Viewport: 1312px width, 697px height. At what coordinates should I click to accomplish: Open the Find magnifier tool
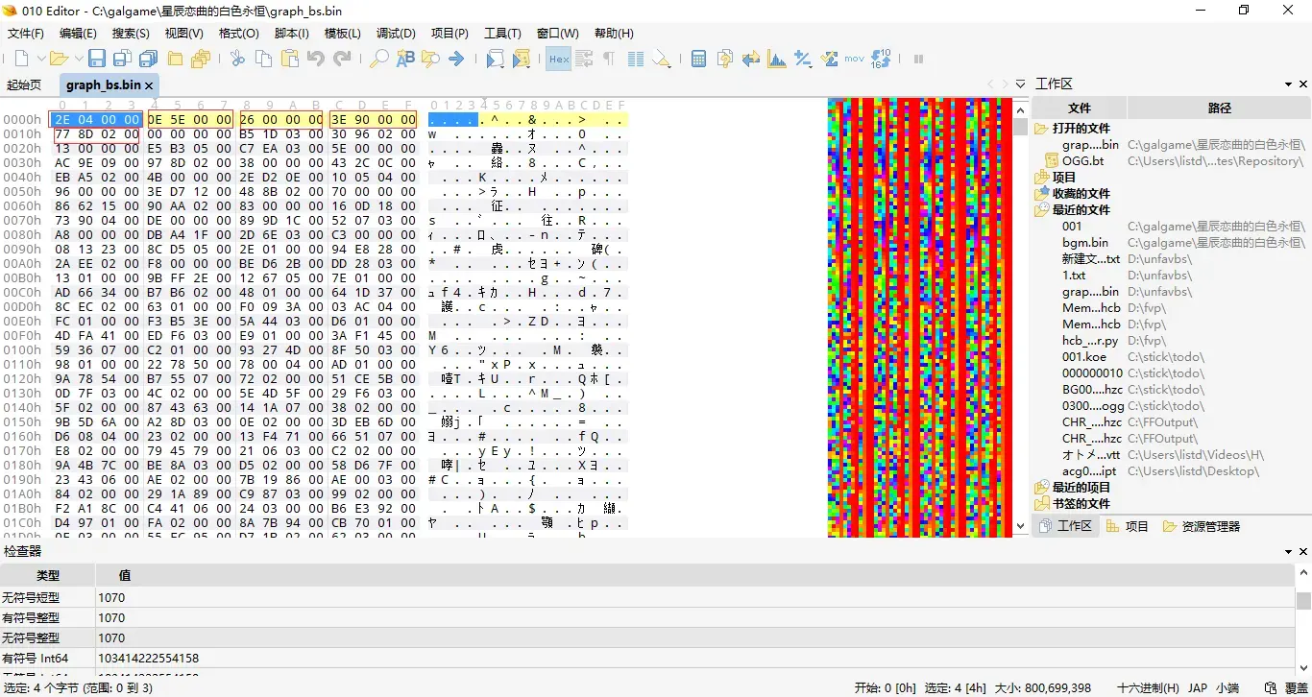pos(379,59)
